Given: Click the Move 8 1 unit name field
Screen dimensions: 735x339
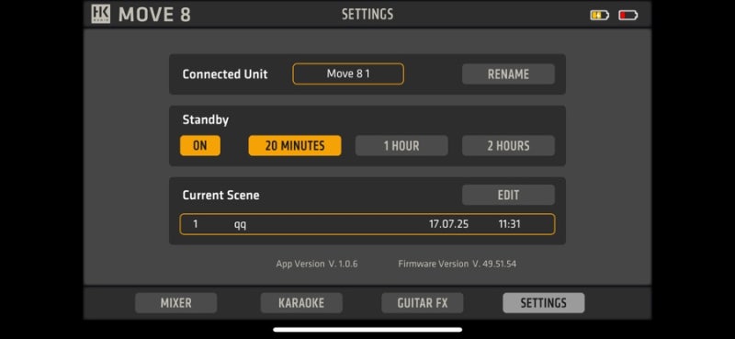Looking at the screenshot, I should click(x=348, y=74).
